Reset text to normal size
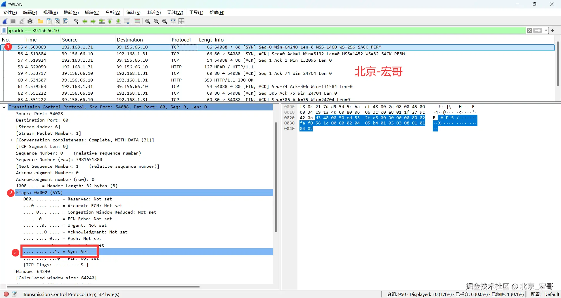 point(165,21)
